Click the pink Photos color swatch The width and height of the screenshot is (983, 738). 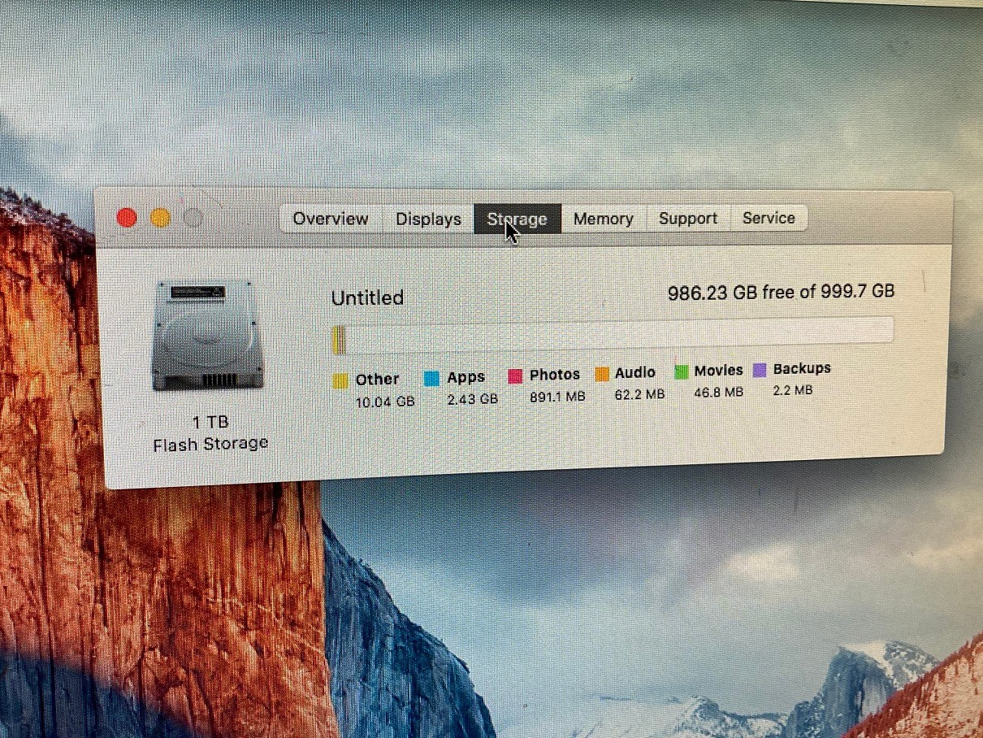point(515,376)
